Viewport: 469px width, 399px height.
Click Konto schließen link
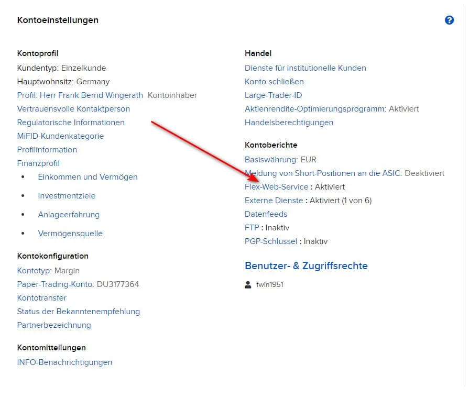pos(274,82)
